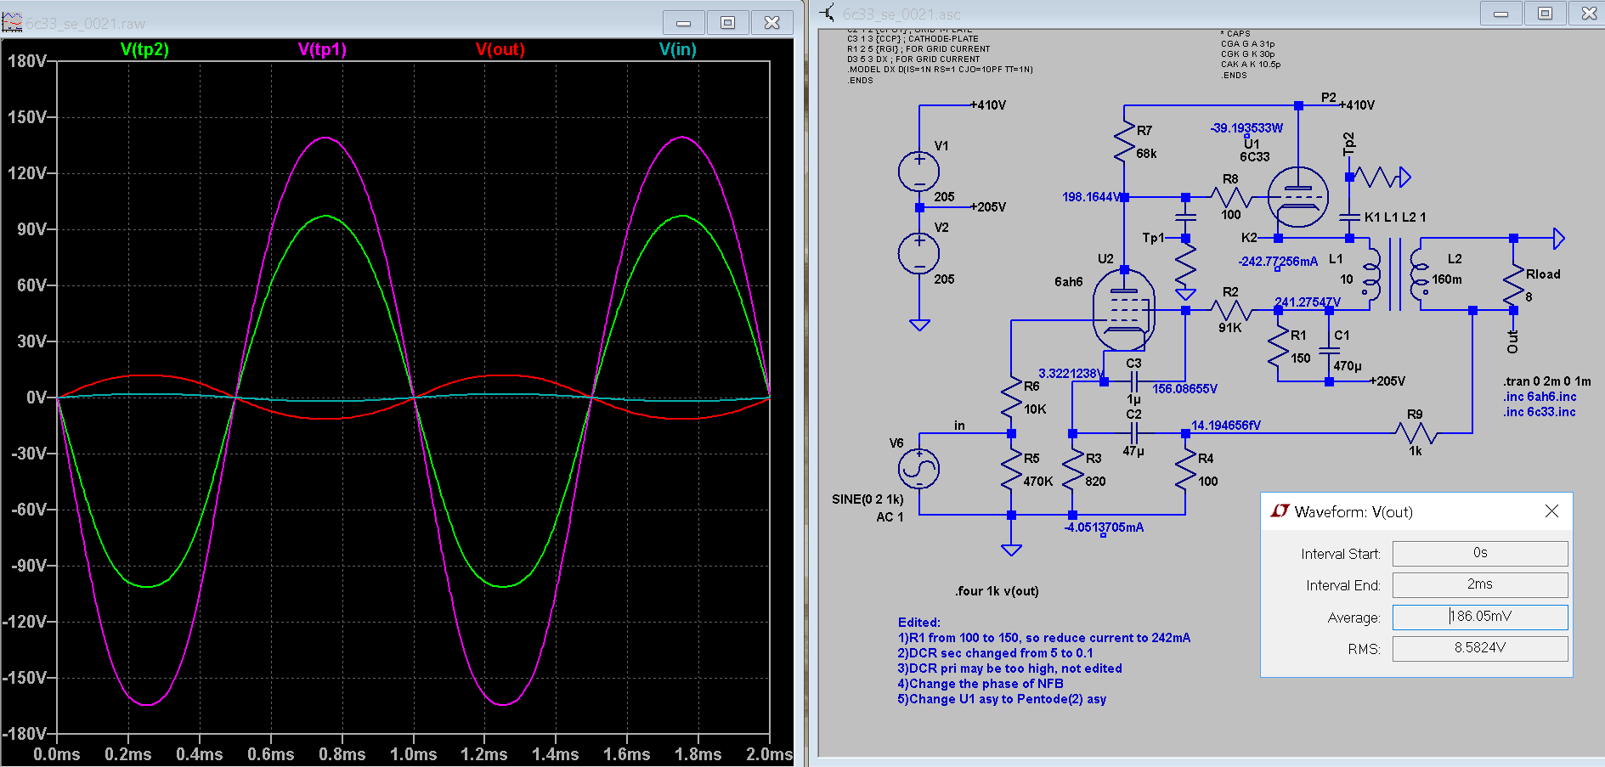Click the Interval End field
The height and width of the screenshot is (767, 1605).
pyautogui.click(x=1480, y=584)
